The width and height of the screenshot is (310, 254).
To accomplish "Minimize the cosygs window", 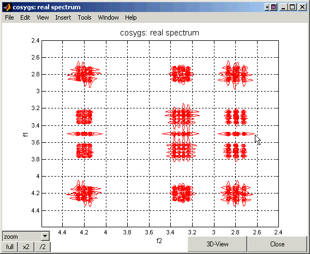I will [x=283, y=7].
